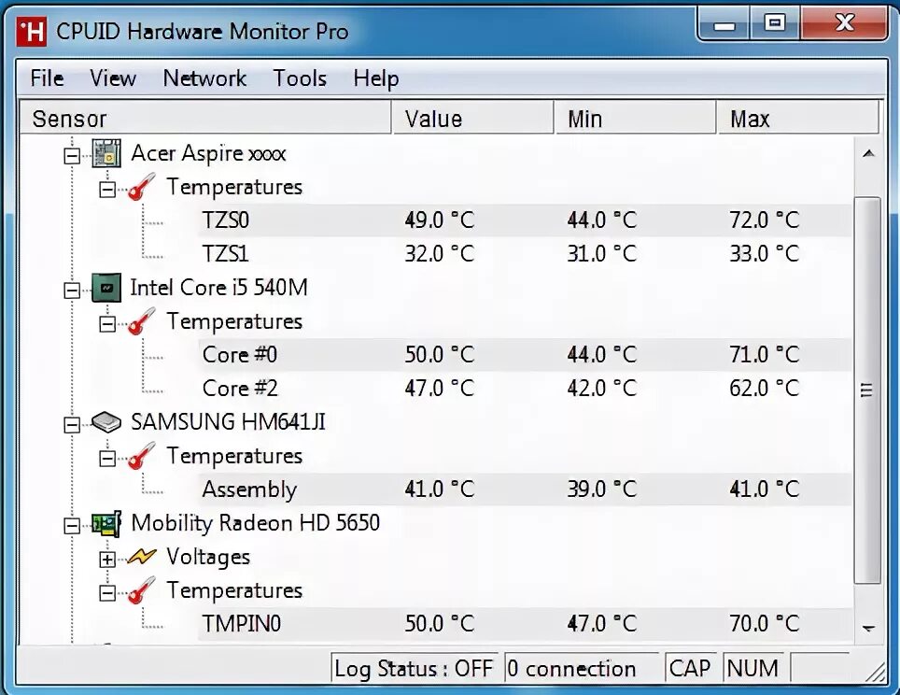The height and width of the screenshot is (695, 900).
Task: Click the SAMSUNG HM641JI hard drive icon
Action: pyautogui.click(x=106, y=423)
